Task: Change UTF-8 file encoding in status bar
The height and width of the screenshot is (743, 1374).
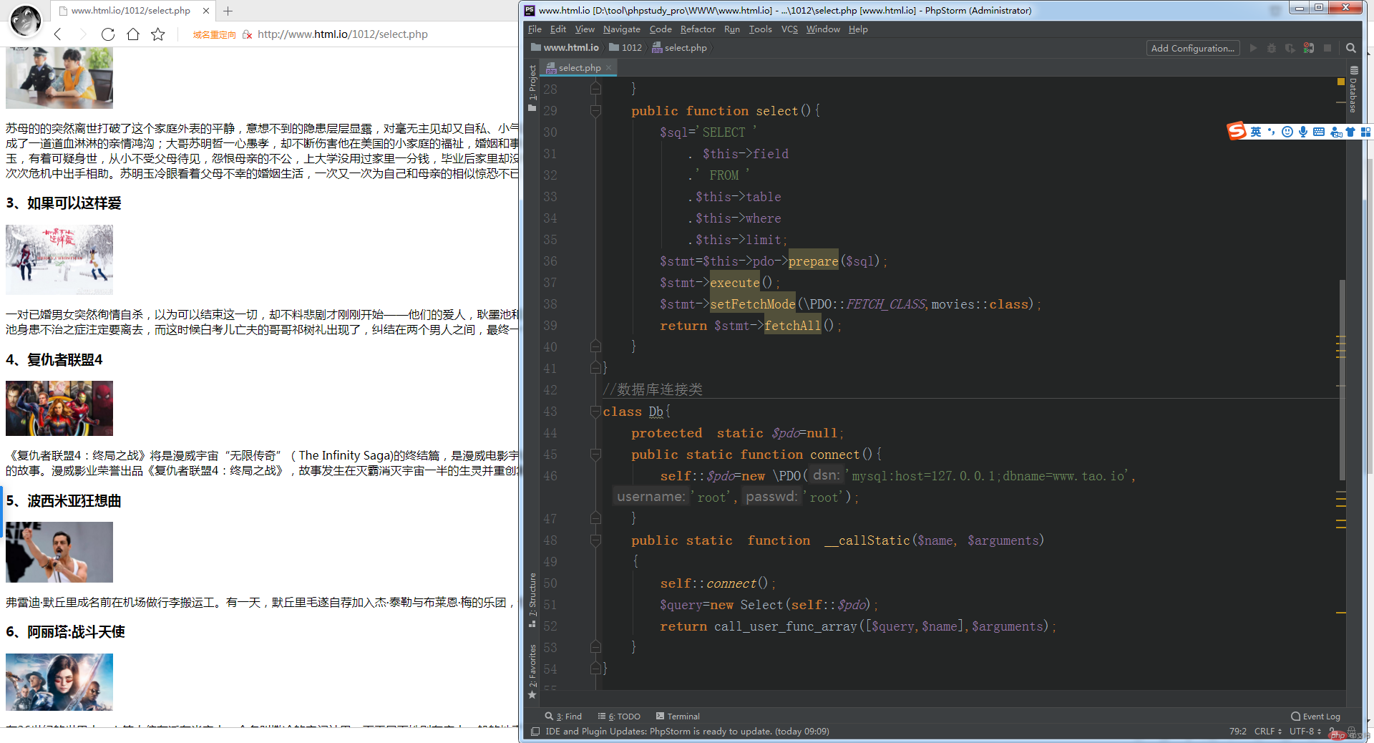Action: [x=1305, y=732]
